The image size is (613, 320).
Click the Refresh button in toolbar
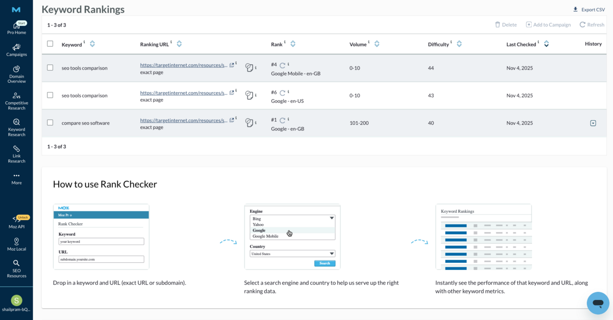click(592, 25)
